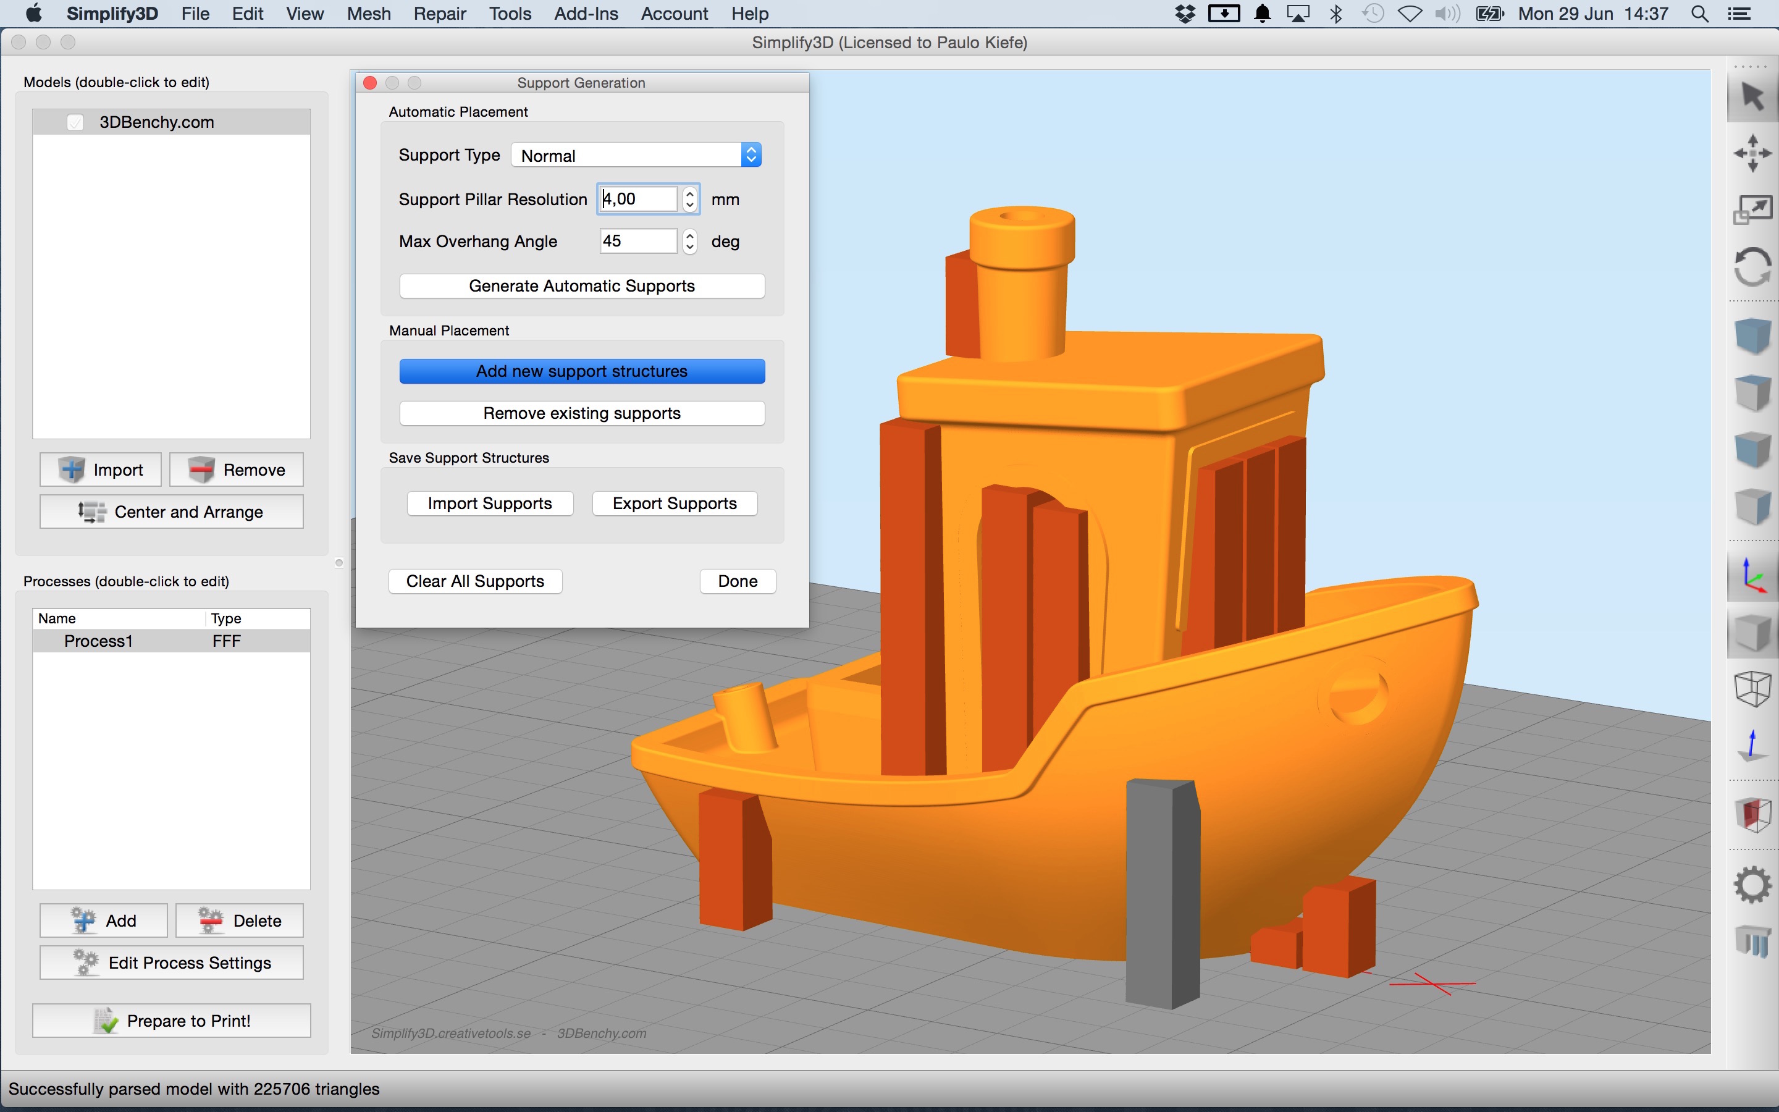The image size is (1779, 1112).
Task: Click Generate Automatic Supports
Action: tap(582, 286)
